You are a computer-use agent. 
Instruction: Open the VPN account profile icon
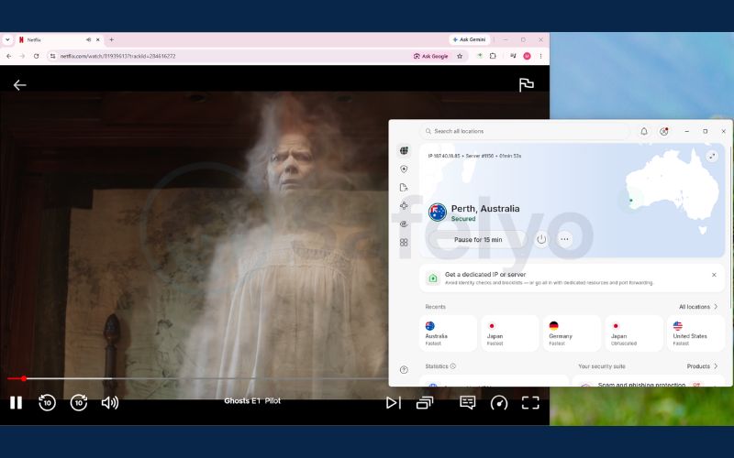tap(663, 131)
